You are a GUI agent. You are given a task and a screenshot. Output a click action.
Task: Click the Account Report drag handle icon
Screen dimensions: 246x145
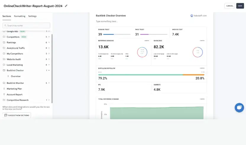[x=4, y=94]
